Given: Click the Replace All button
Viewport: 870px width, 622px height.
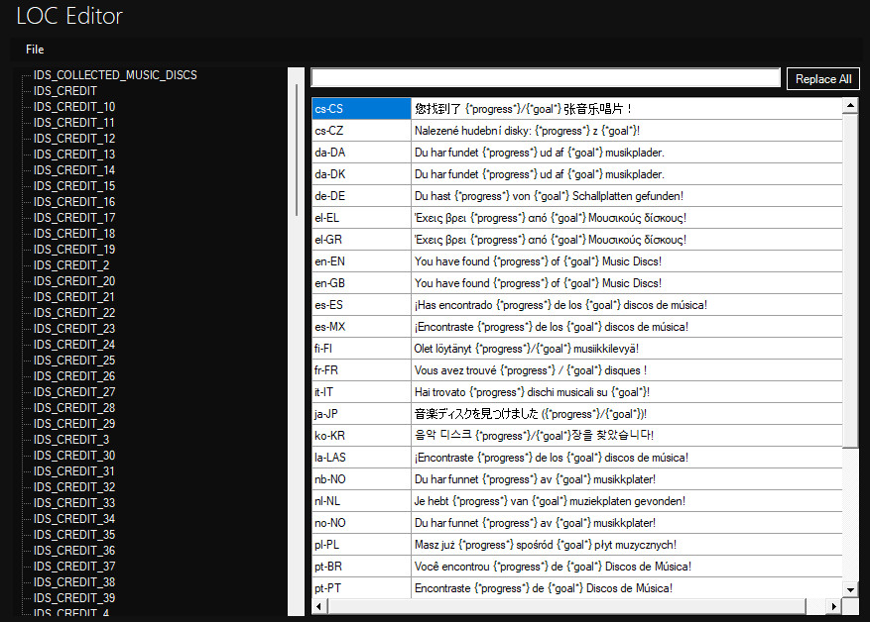Looking at the screenshot, I should 822,76.
